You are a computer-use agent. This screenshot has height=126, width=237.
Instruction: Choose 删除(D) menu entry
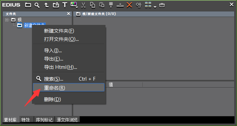[69, 99]
